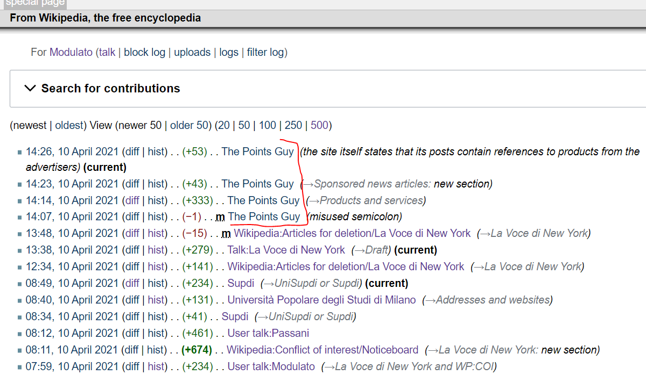Open Supdi from the 08:49 edit
Image resolution: width=646 pixels, height=375 pixels.
(x=241, y=283)
